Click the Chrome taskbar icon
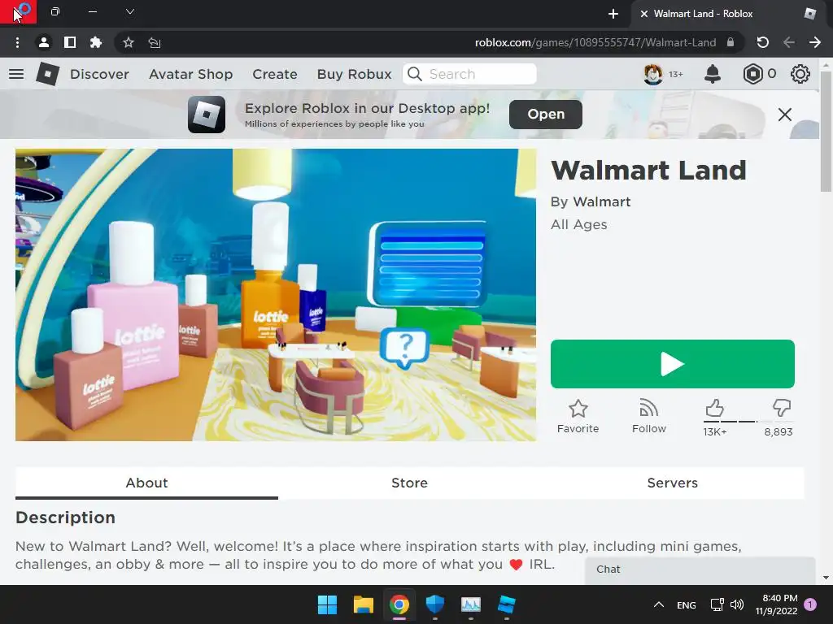Image resolution: width=833 pixels, height=624 pixels. (x=399, y=604)
